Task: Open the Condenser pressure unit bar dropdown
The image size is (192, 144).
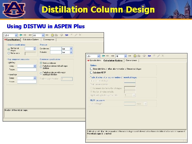Action: [x=71, y=49]
